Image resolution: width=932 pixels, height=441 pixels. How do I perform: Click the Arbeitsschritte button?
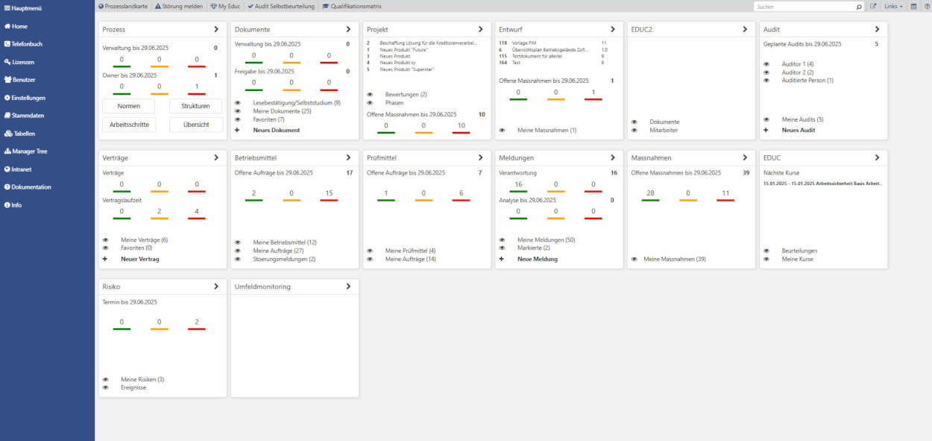coord(128,125)
